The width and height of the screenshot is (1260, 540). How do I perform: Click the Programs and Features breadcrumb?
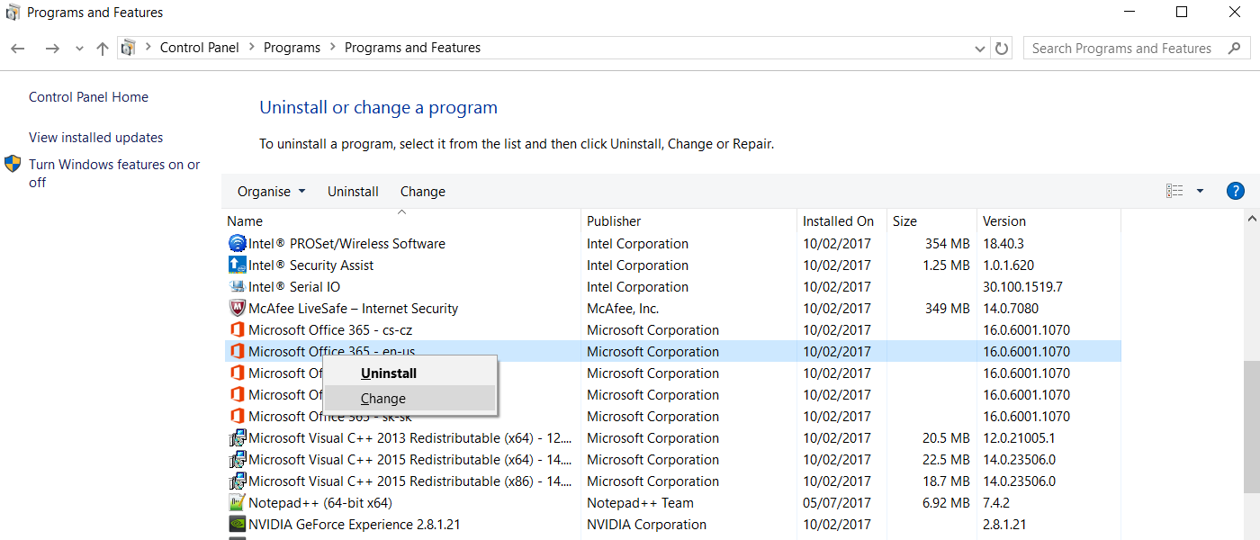(412, 48)
